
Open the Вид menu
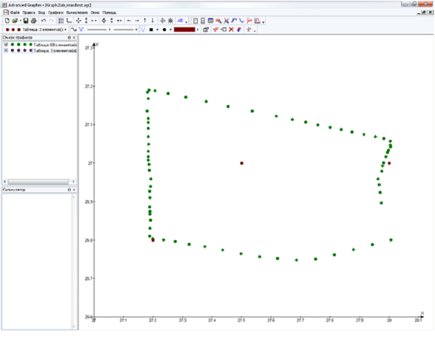click(42, 12)
